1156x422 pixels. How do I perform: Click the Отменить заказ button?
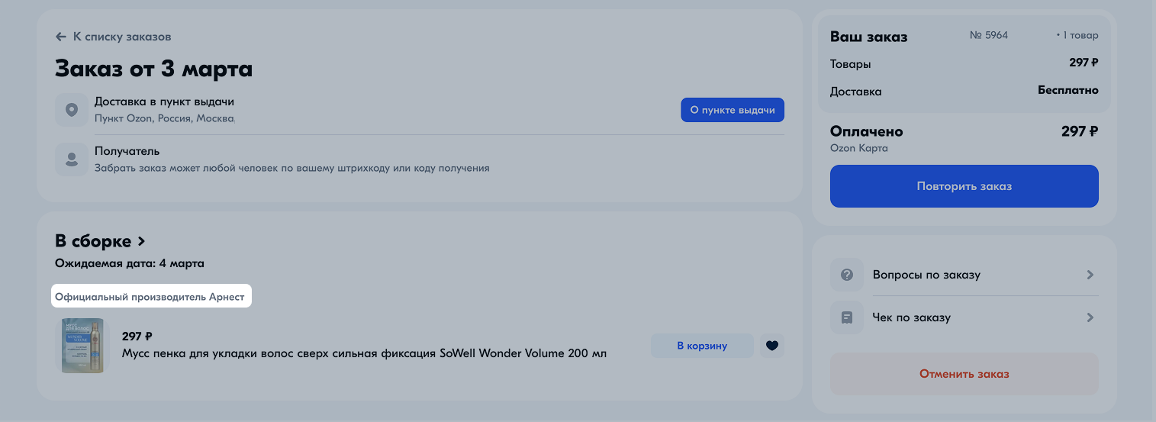coord(964,374)
